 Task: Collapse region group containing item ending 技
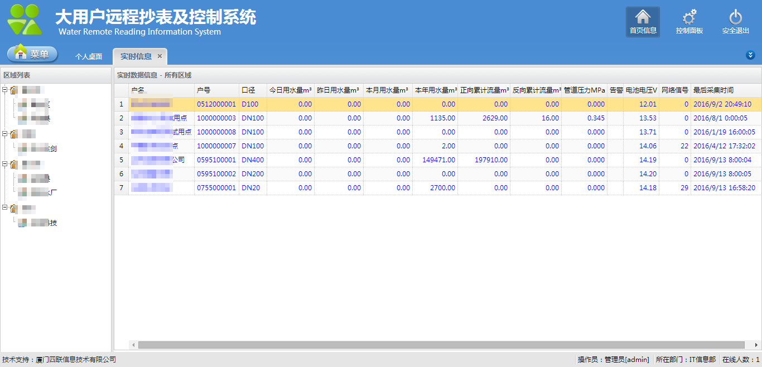tap(5, 208)
